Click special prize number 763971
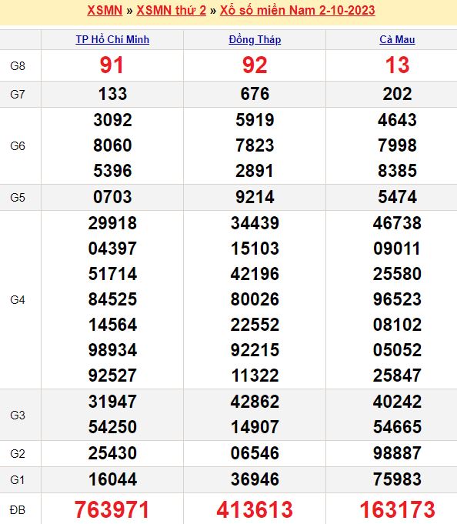 112,509
